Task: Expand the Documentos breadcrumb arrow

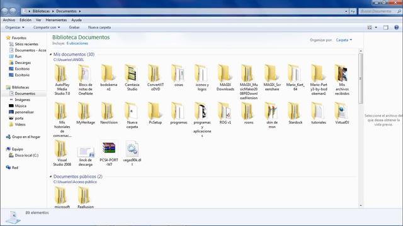Action: 80,11
